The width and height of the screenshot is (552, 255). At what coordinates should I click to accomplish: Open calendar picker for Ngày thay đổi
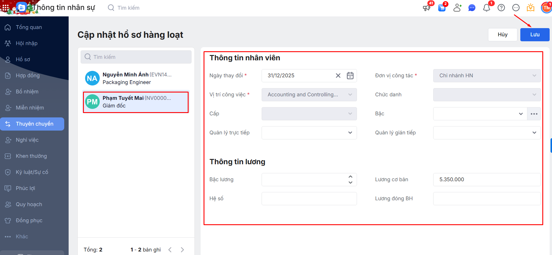pos(350,76)
